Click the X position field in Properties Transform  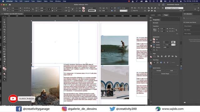pyautogui.click(x=162, y=29)
